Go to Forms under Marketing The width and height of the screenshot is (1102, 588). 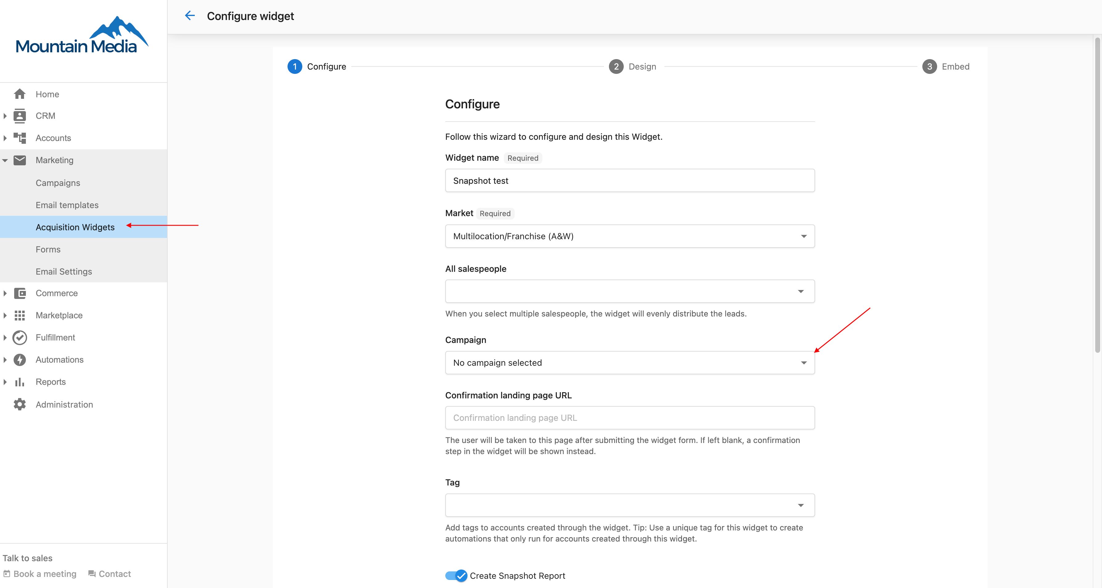pos(48,250)
